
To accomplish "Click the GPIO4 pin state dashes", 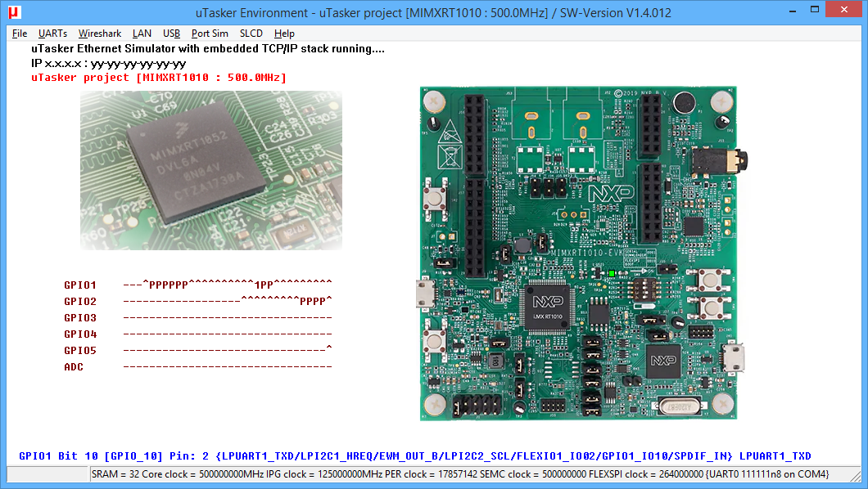I will click(228, 334).
